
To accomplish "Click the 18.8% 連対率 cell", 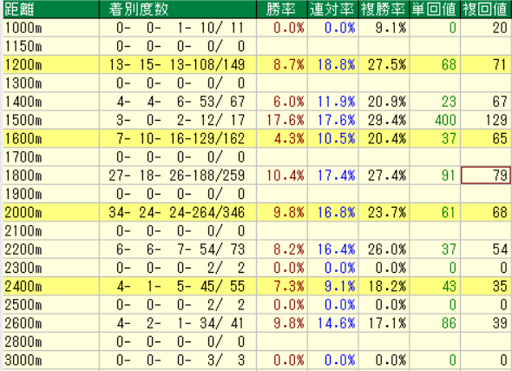I will (332, 64).
